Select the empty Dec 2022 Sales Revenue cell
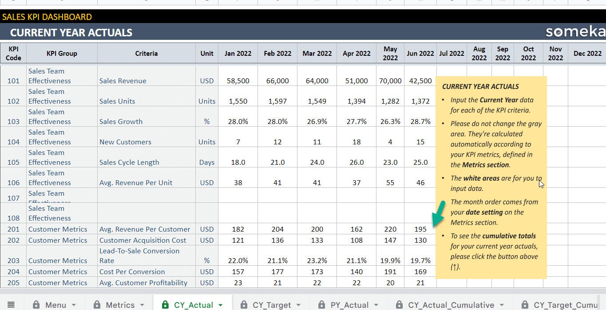Viewport: 606px width, 310px height. click(587, 76)
